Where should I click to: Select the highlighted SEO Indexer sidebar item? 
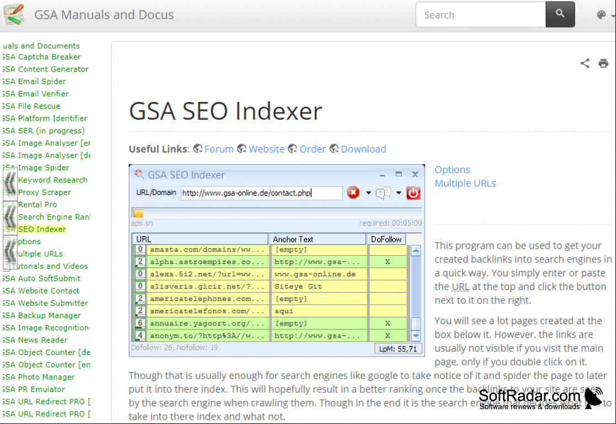coord(41,229)
